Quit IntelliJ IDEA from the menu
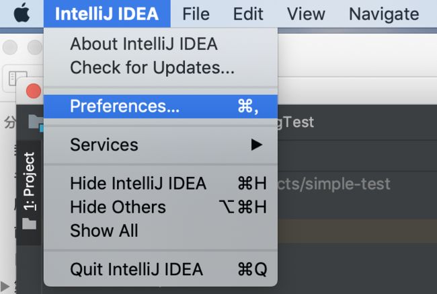 click(x=161, y=269)
